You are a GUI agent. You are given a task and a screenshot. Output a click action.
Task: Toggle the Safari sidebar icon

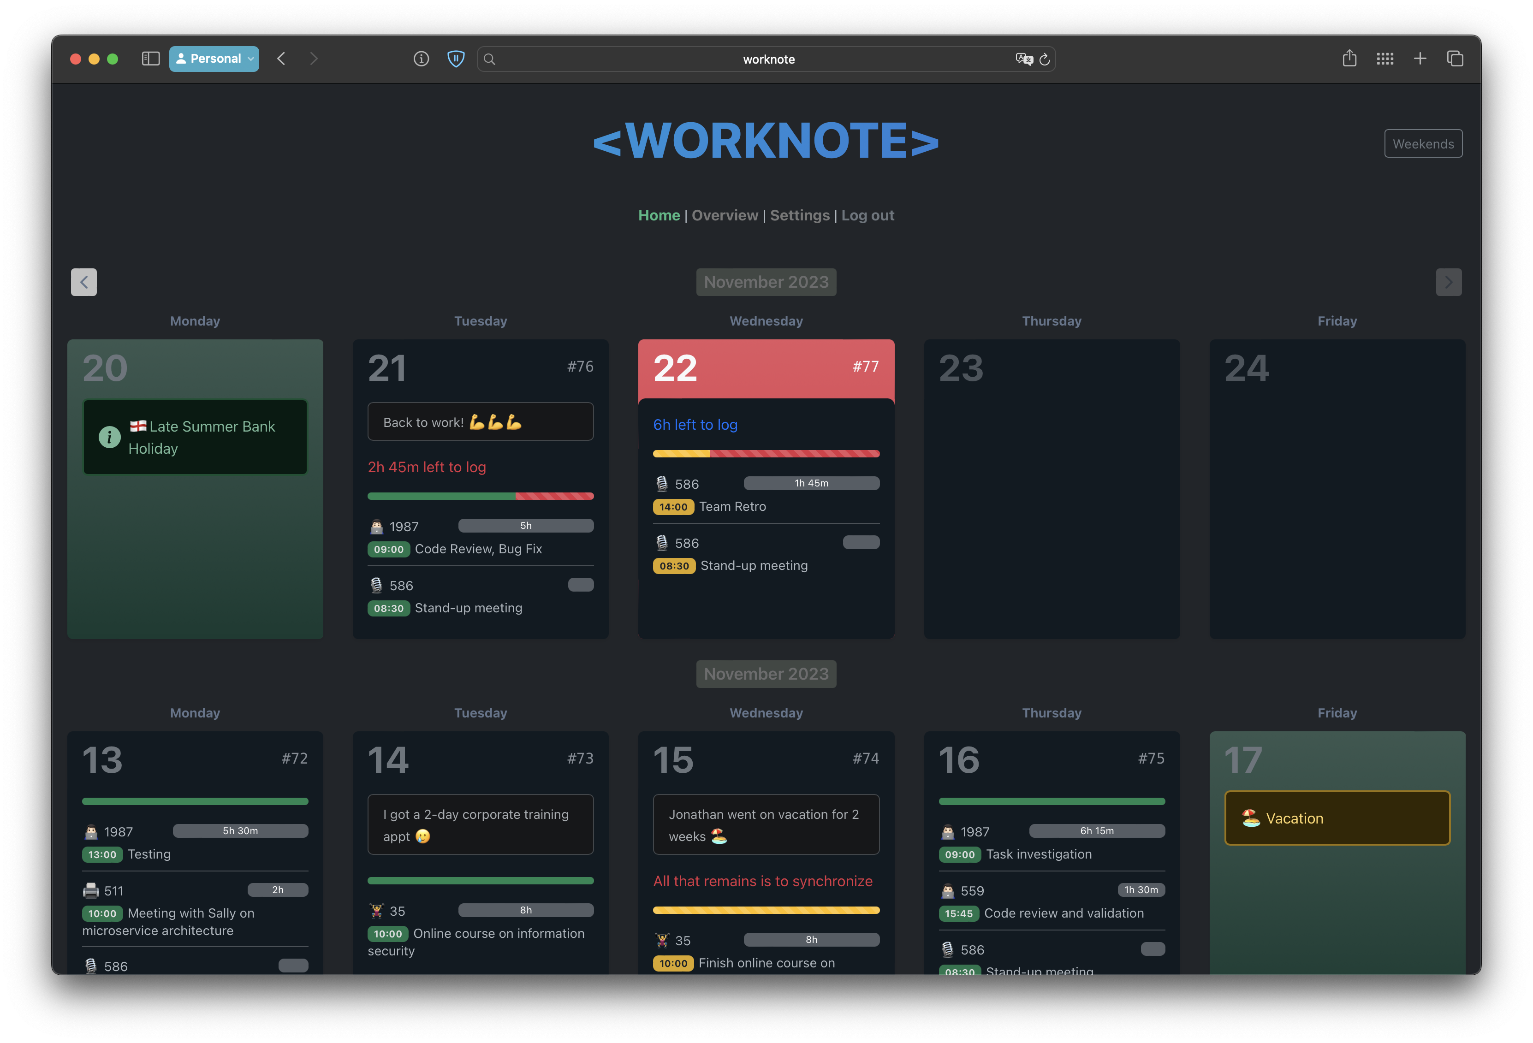coord(150,59)
